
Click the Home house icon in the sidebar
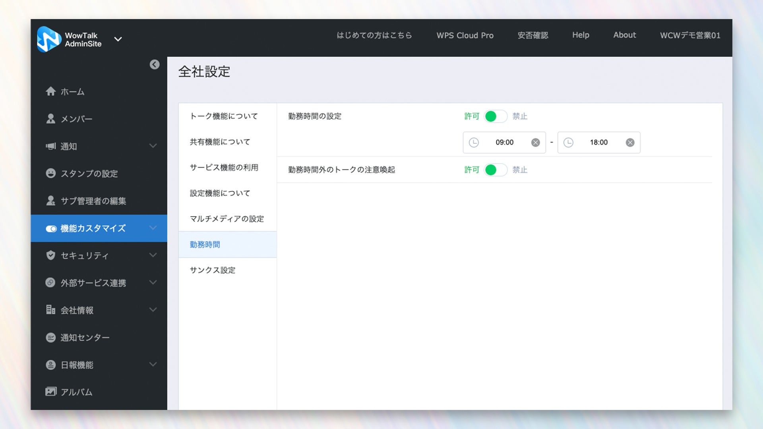coord(50,91)
